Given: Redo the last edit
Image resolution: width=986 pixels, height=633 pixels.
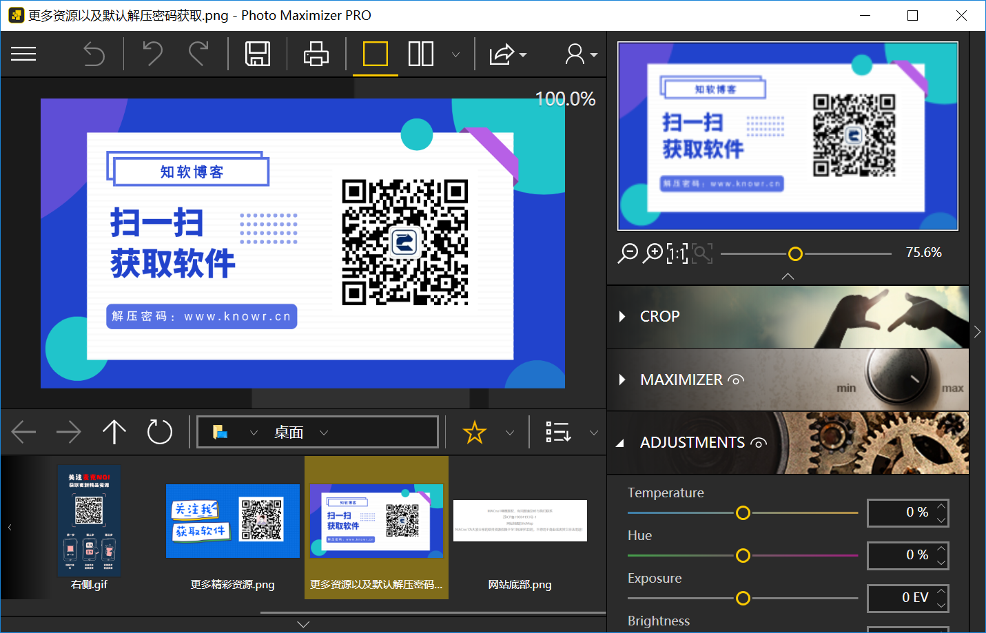Looking at the screenshot, I should coord(198,54).
